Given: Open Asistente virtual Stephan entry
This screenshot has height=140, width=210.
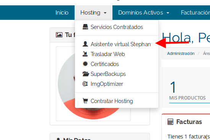Looking at the screenshot, I should 117,44.
